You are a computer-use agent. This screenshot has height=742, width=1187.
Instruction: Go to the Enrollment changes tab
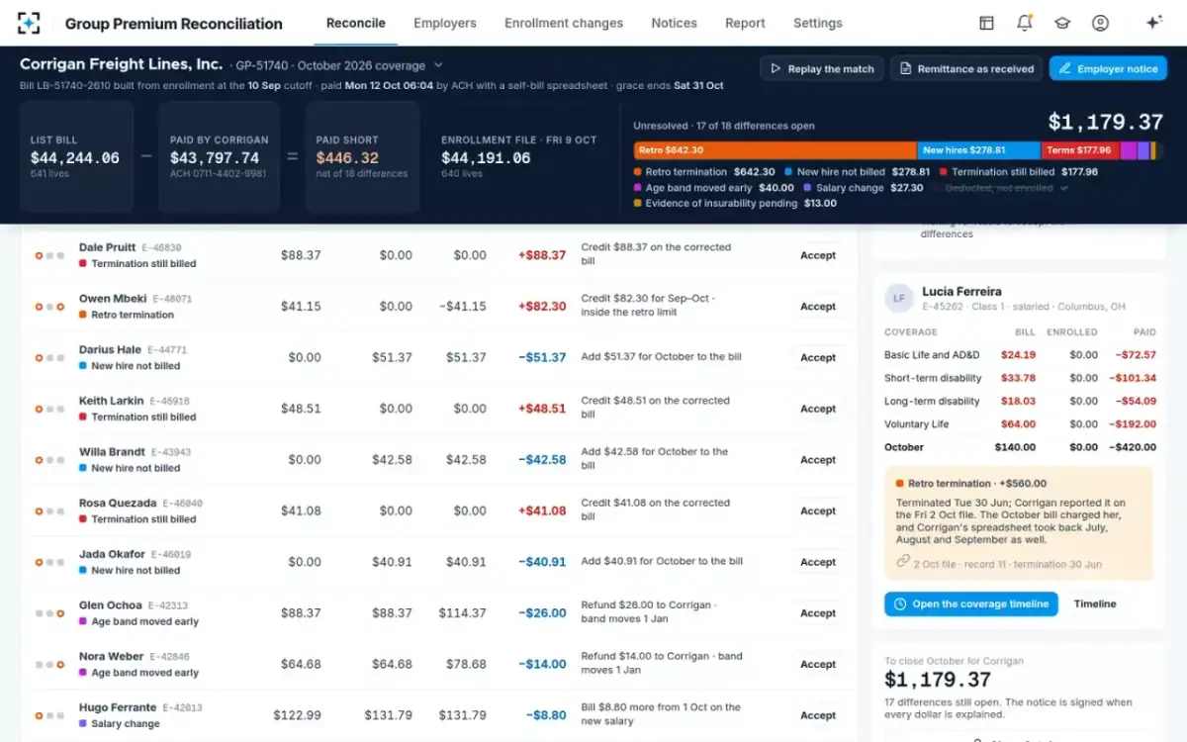click(x=564, y=23)
